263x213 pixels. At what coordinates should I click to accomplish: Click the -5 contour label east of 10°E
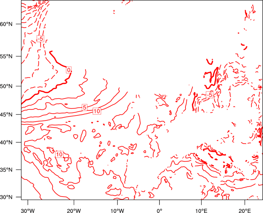tap(209, 95)
